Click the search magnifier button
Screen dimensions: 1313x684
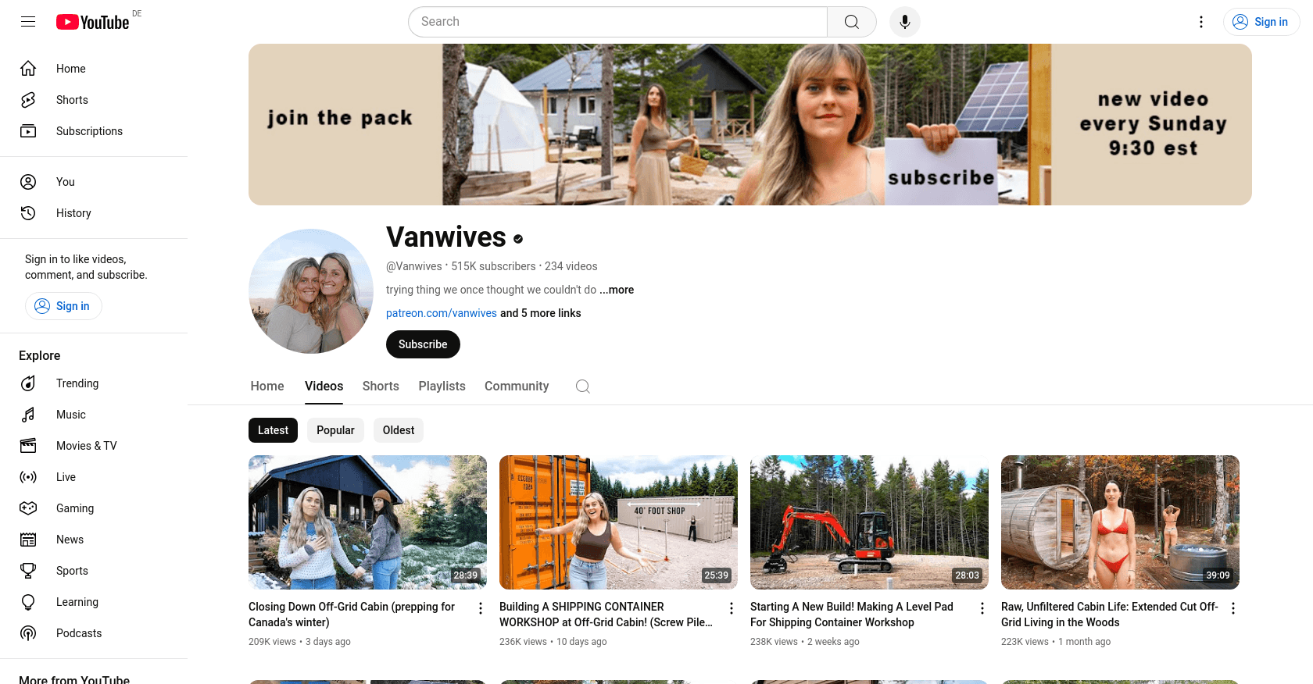[852, 22]
